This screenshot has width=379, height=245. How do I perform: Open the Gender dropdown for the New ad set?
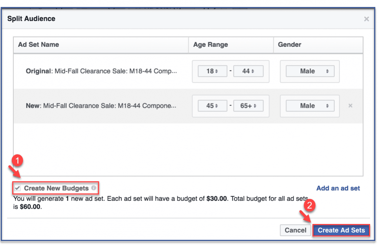coord(309,106)
